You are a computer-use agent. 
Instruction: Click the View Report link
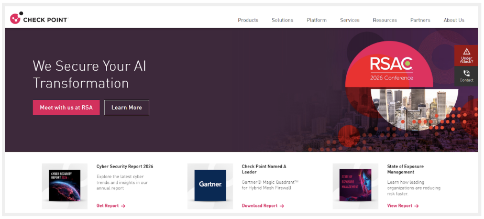402,206
